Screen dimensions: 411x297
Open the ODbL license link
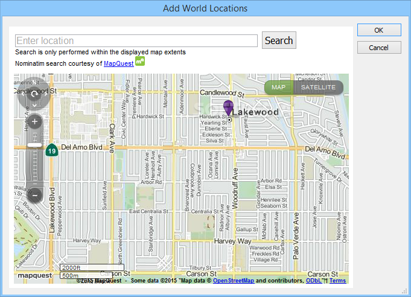[313, 281]
